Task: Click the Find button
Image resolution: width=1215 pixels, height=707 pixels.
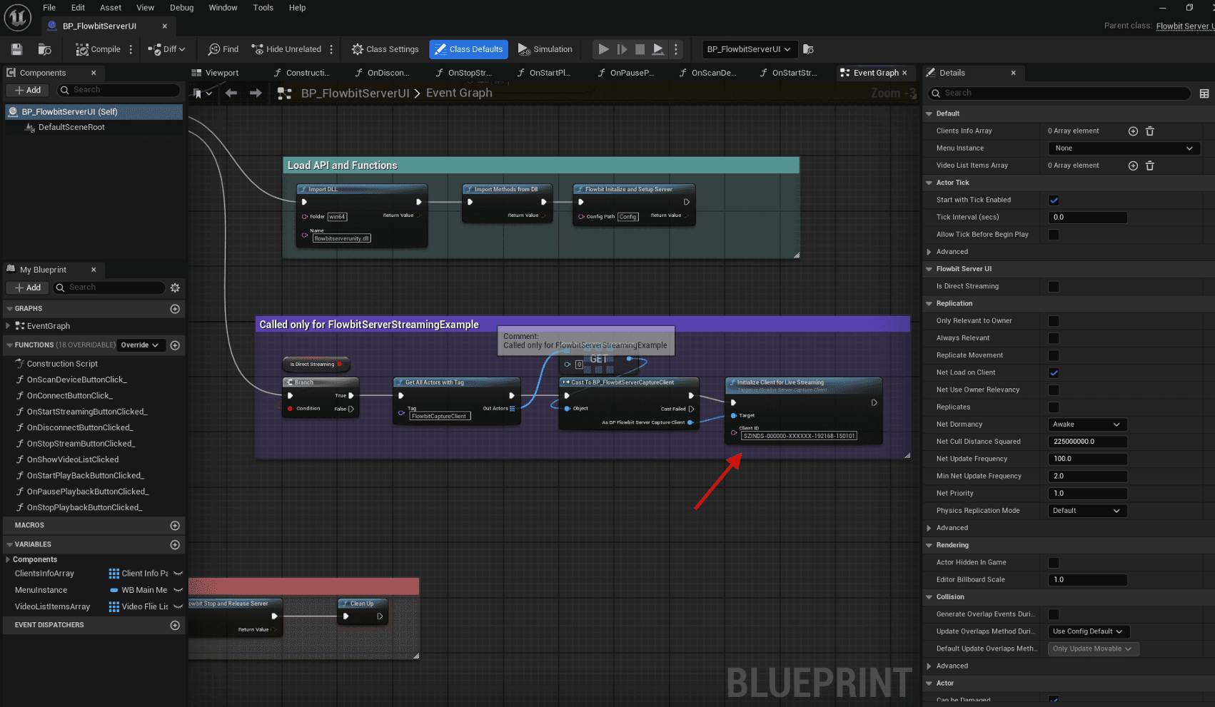Action: tap(223, 49)
